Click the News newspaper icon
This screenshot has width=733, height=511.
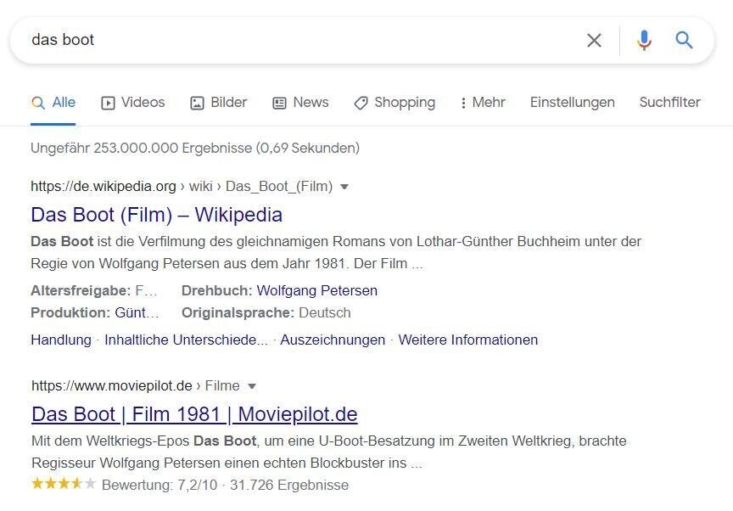pyautogui.click(x=279, y=103)
